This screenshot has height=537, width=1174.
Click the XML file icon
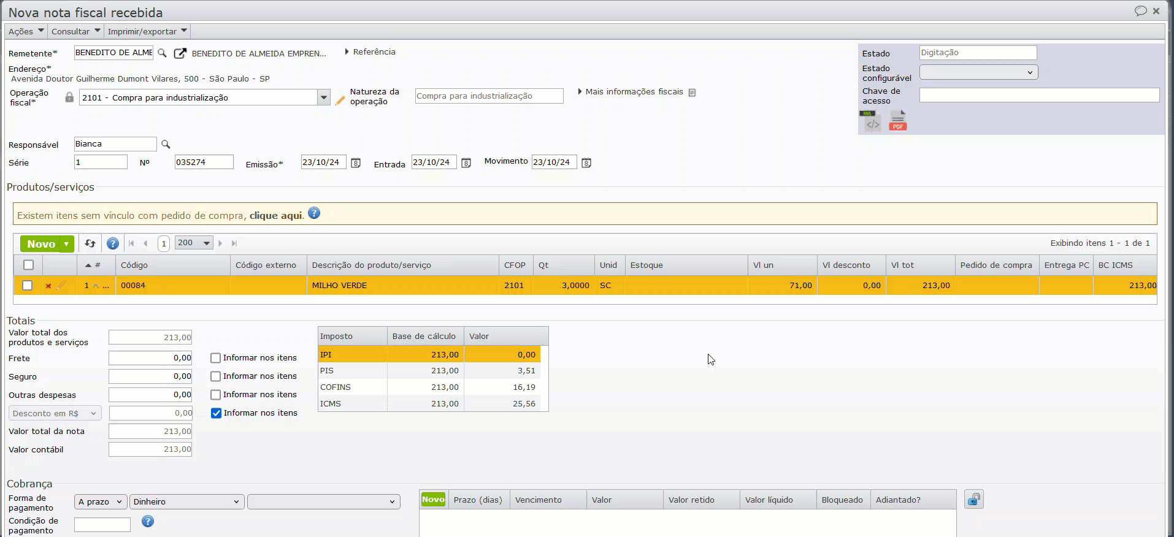pyautogui.click(x=870, y=121)
